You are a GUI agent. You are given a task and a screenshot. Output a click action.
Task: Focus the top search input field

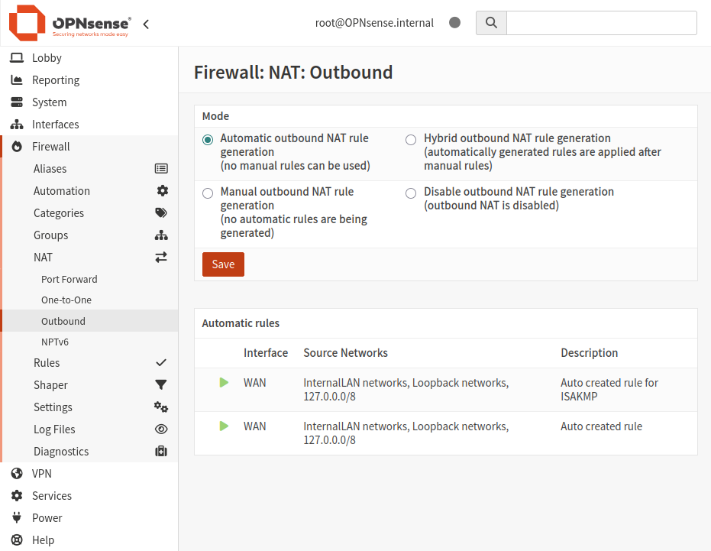point(601,23)
